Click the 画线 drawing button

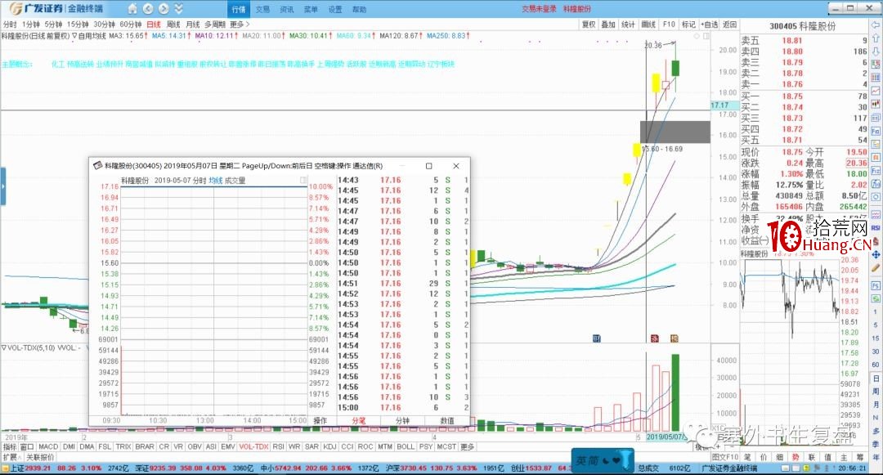coord(648,25)
